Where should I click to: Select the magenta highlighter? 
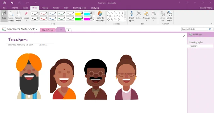pyautogui.click(x=88, y=18)
